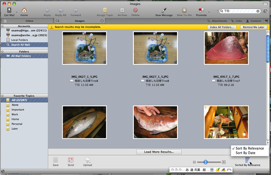This screenshot has width=271, height=175.
Task: Select the Important topic
Action: pos(24,110)
